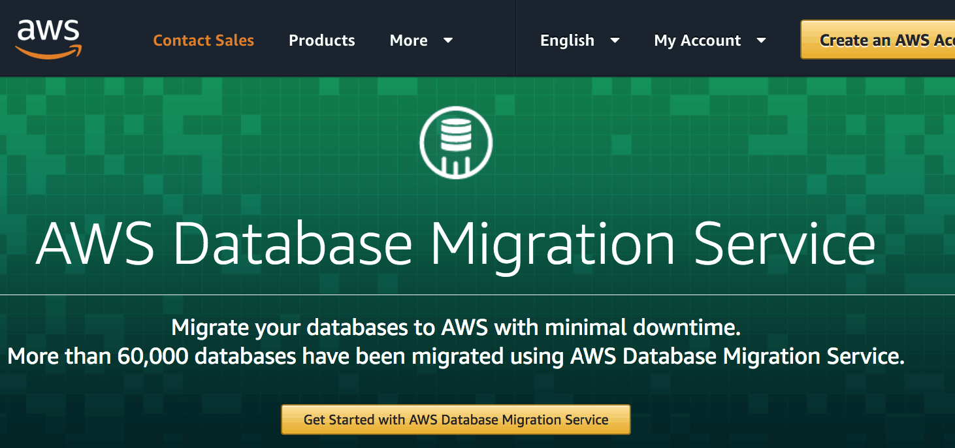The height and width of the screenshot is (448, 955).
Task: Open the Contact Sales link
Action: [203, 40]
